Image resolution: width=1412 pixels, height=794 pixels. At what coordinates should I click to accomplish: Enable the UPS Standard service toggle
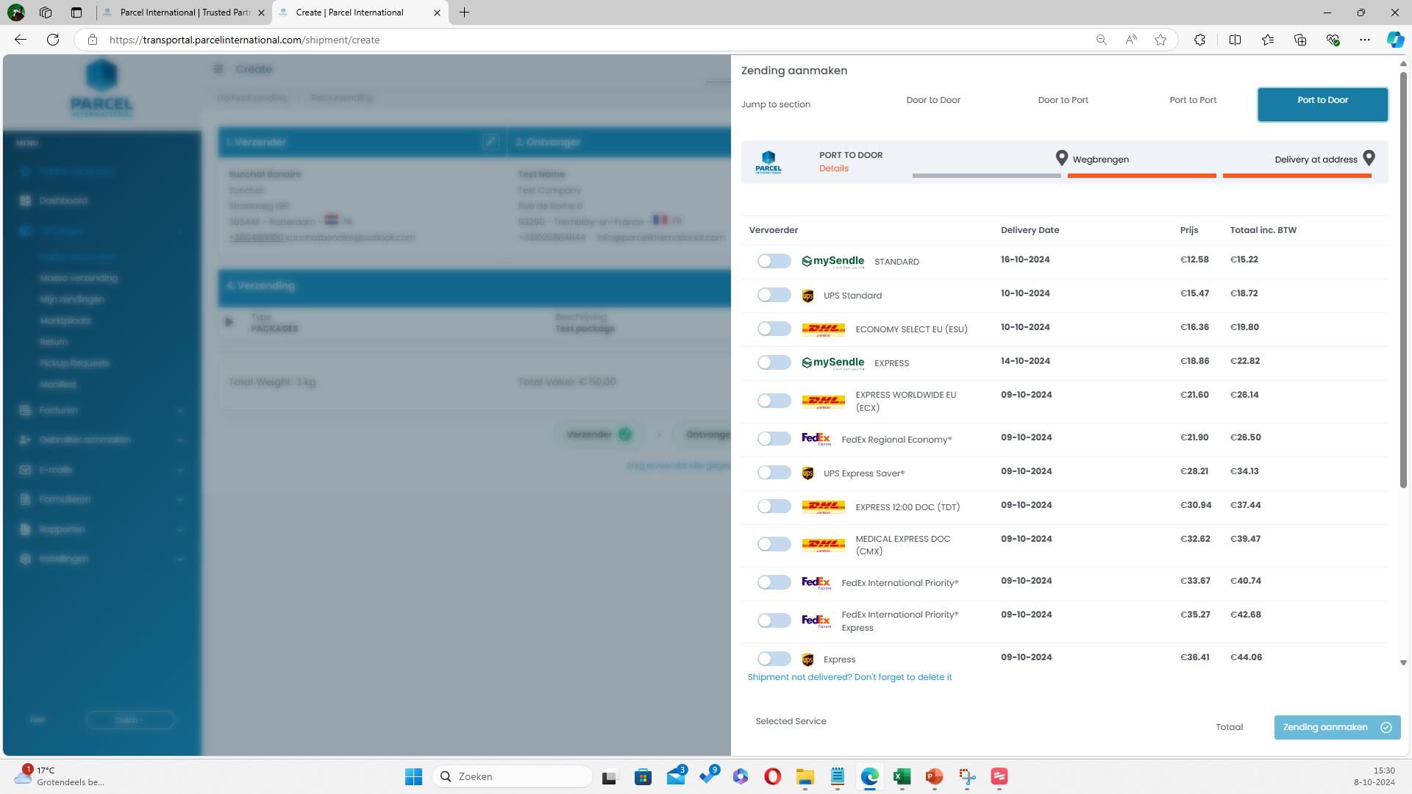click(774, 295)
